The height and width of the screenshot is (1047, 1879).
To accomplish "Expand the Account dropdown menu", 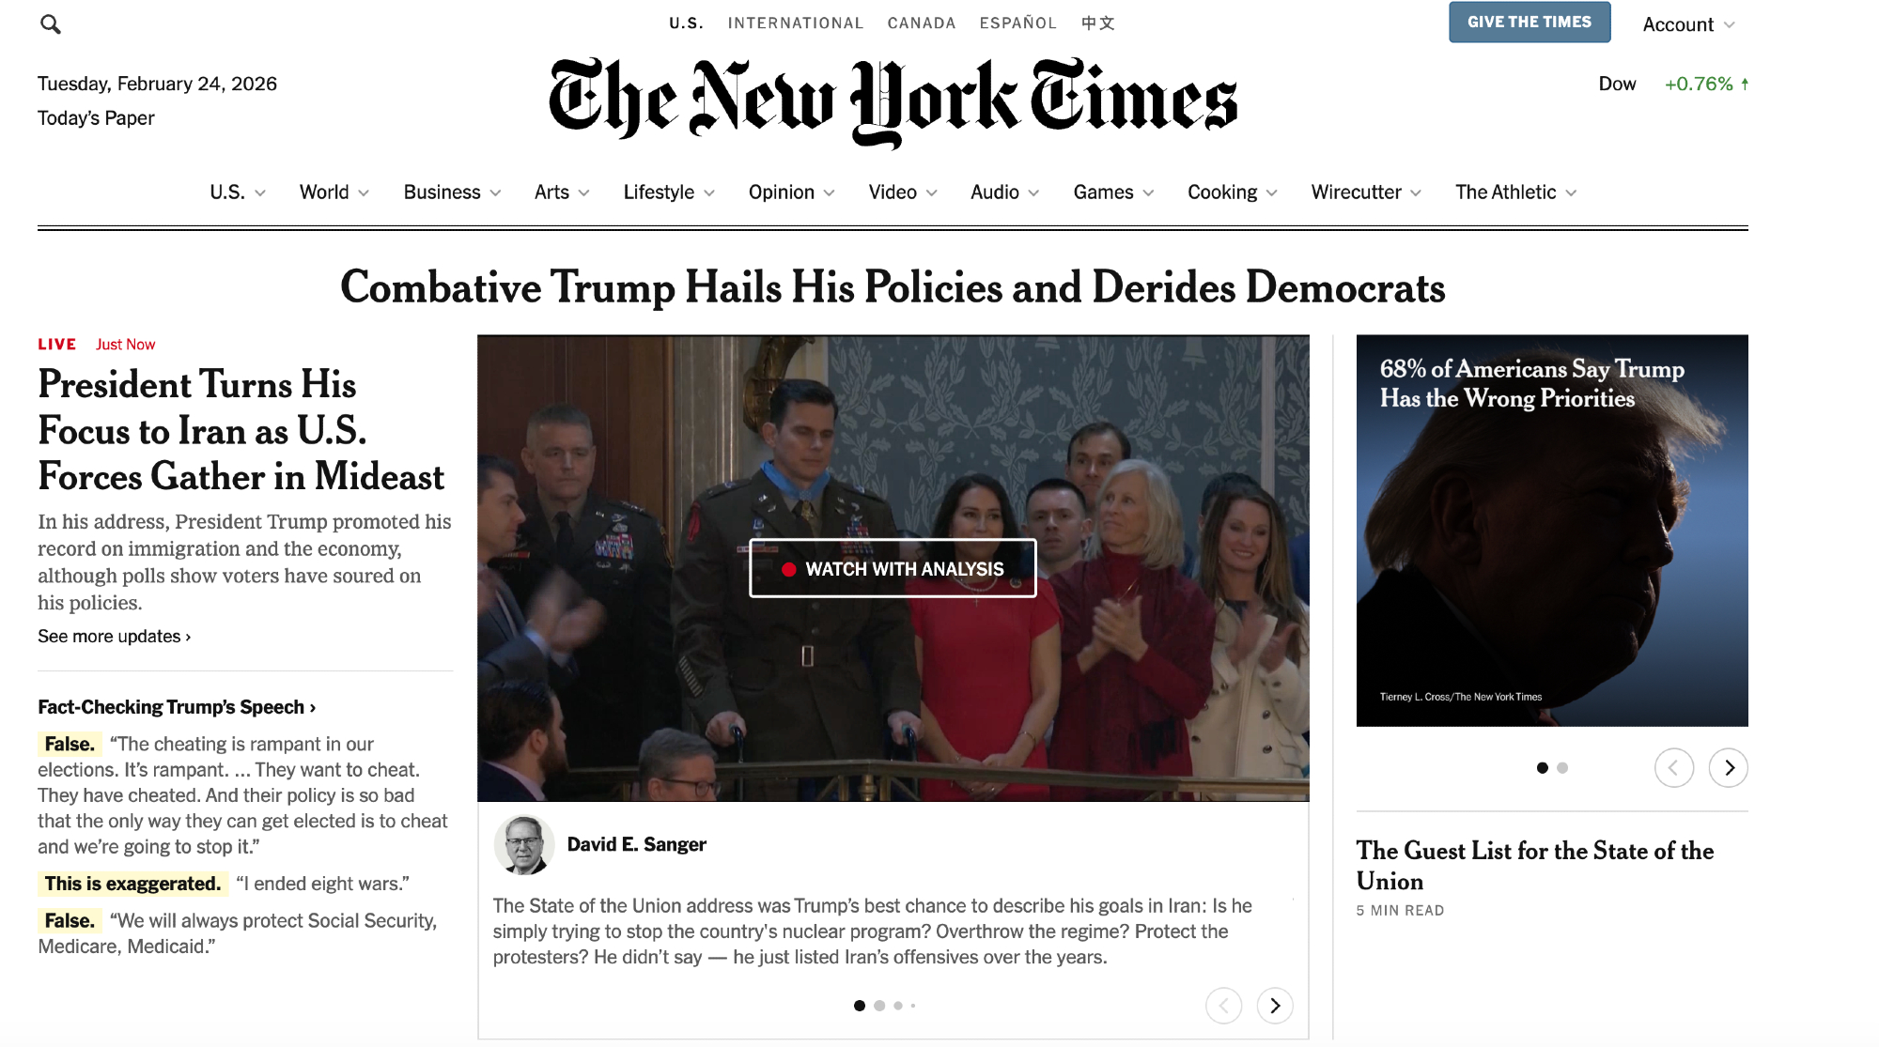I will click(1688, 25).
